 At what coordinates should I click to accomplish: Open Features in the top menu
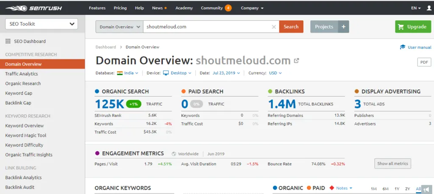coord(97,8)
